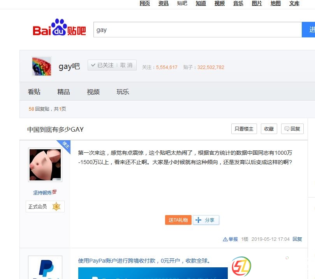Screen dimensions: 315x279
Task: Click the level 5 star badge
Action: (x=56, y=207)
